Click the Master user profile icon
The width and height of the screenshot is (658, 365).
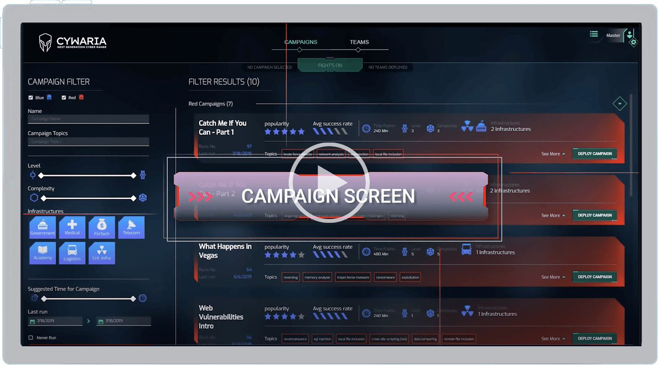pyautogui.click(x=629, y=34)
